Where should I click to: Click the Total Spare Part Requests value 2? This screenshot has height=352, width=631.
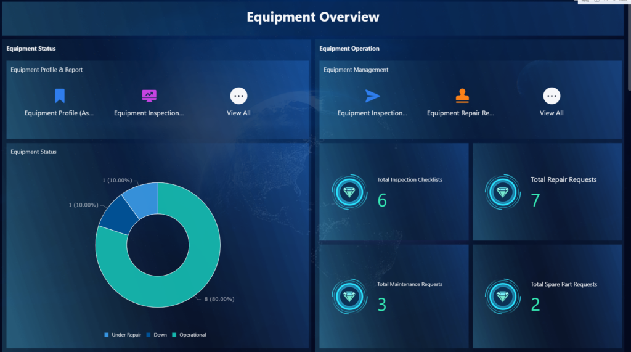pos(535,305)
